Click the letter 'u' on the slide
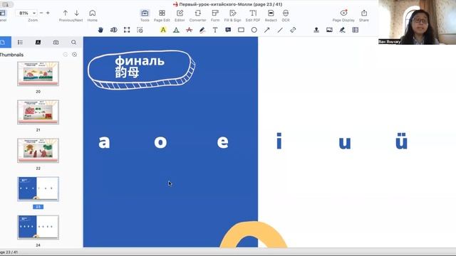Image resolution: width=456 pixels, height=256 pixels. click(x=345, y=143)
